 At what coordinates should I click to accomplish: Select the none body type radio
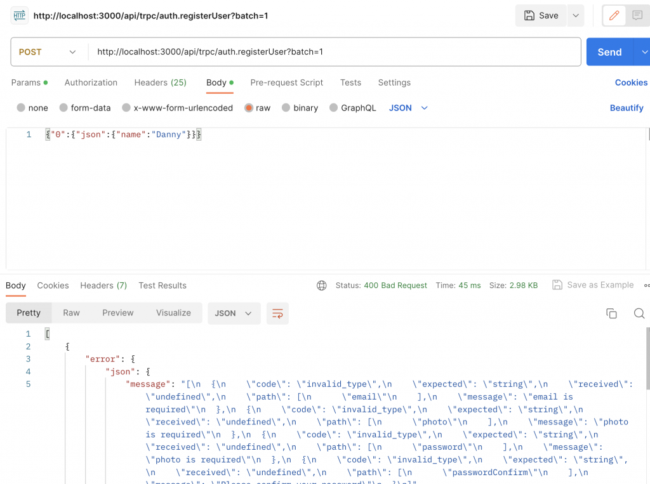pyautogui.click(x=21, y=108)
